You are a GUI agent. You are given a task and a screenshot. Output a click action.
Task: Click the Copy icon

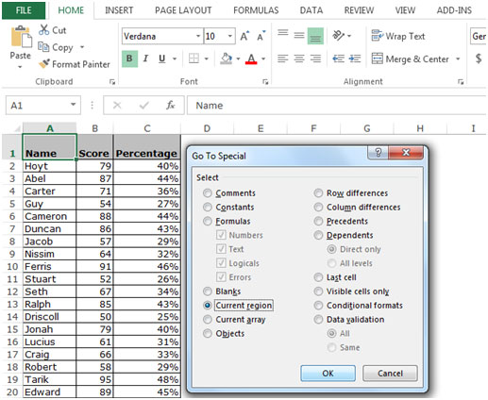pos(43,47)
